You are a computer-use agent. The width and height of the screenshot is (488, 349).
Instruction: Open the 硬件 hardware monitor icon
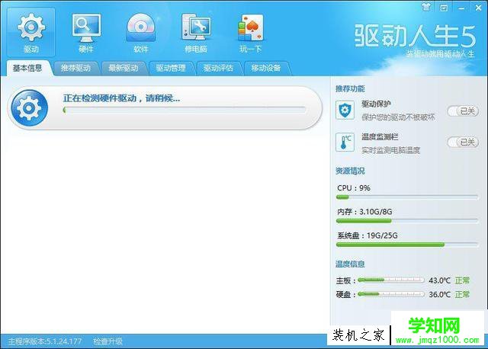(x=86, y=32)
